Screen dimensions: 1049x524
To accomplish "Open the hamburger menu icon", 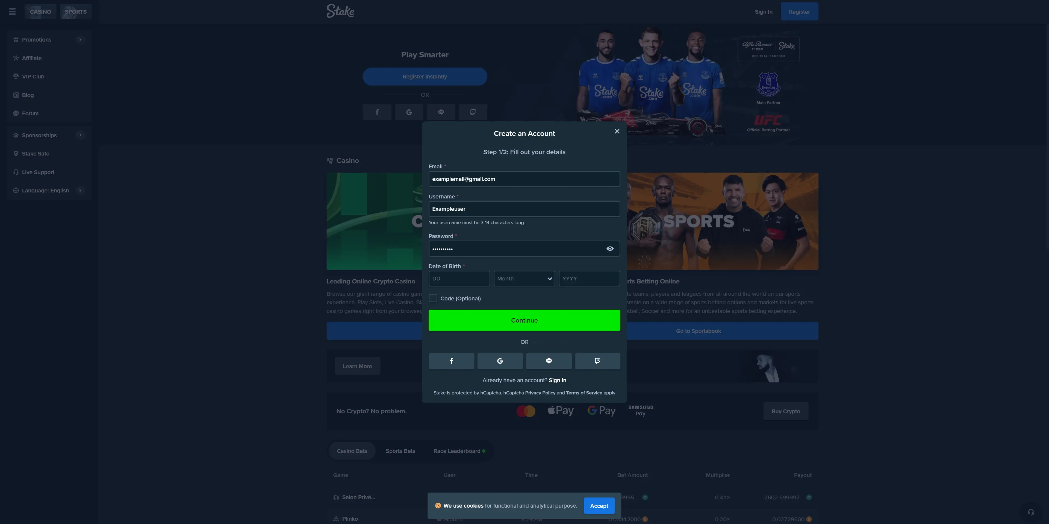I will 12,11.
